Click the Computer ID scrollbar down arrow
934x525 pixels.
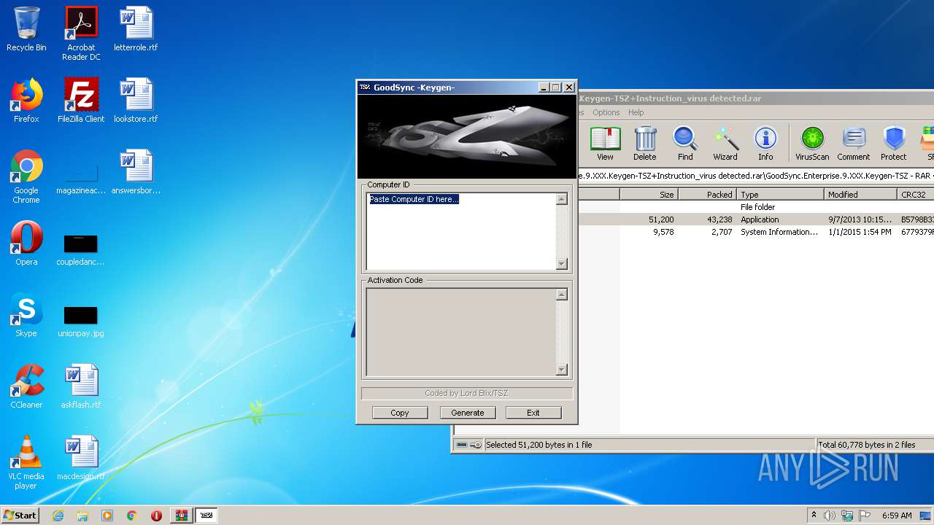coord(562,264)
